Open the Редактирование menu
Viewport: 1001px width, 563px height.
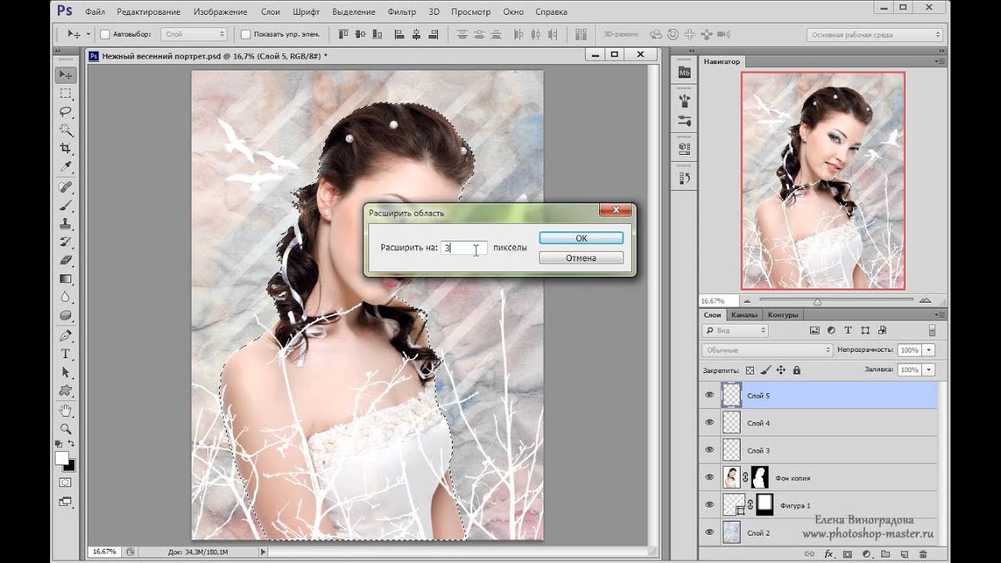[x=149, y=12]
